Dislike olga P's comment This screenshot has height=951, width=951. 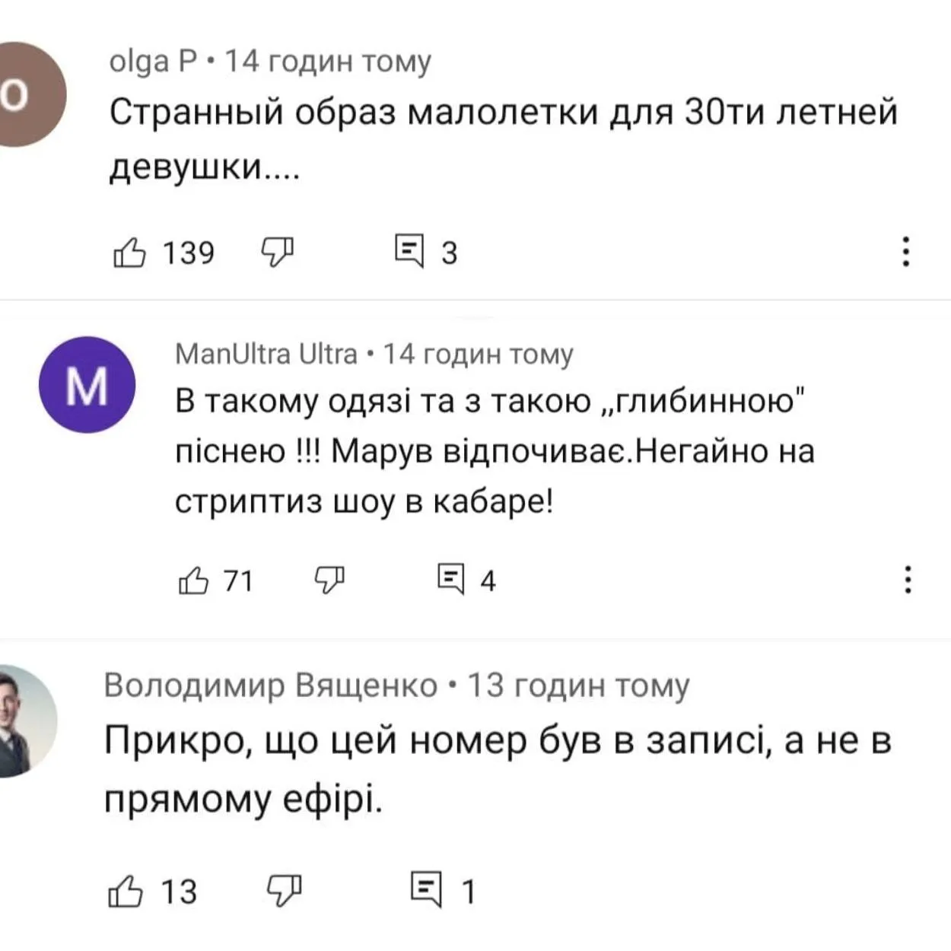tap(278, 252)
